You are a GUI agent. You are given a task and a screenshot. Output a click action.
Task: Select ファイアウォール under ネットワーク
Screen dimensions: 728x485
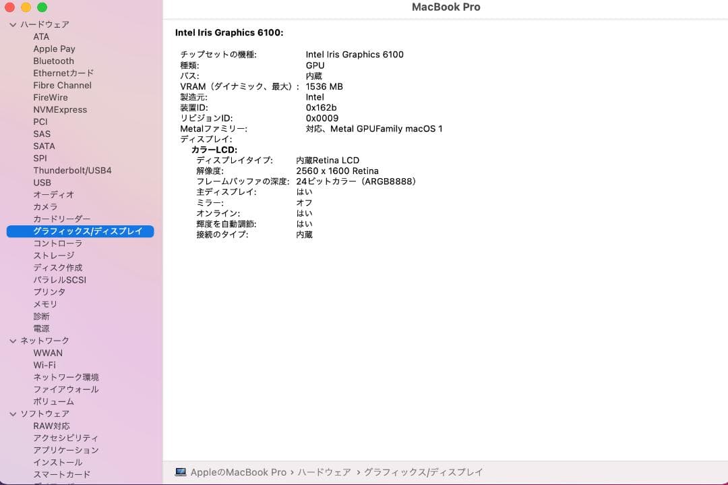pyautogui.click(x=65, y=389)
